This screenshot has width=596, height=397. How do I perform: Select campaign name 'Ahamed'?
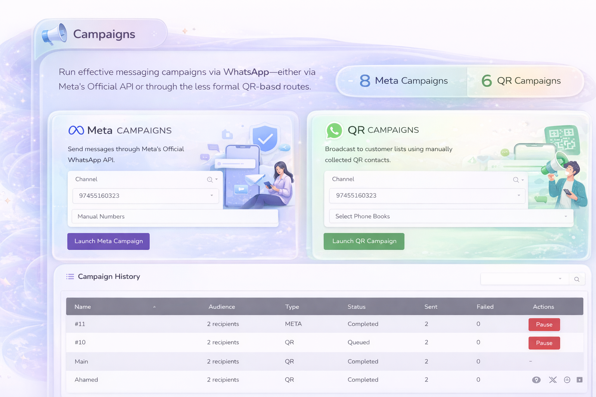tap(86, 380)
